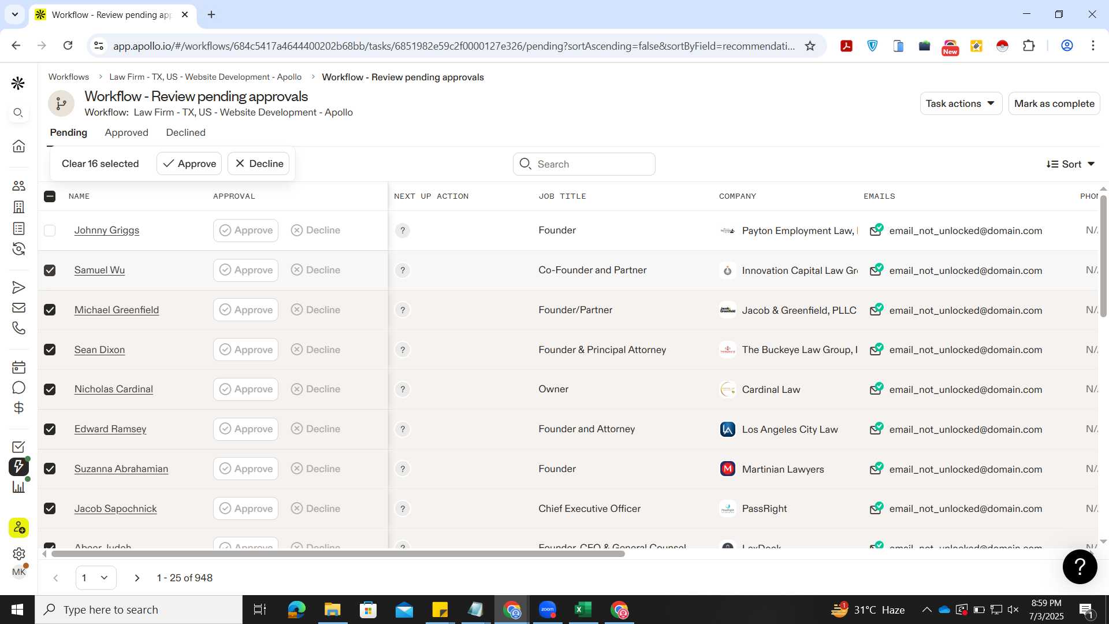The height and width of the screenshot is (624, 1109).
Task: Show hidden system tray icons
Action: coord(926,610)
